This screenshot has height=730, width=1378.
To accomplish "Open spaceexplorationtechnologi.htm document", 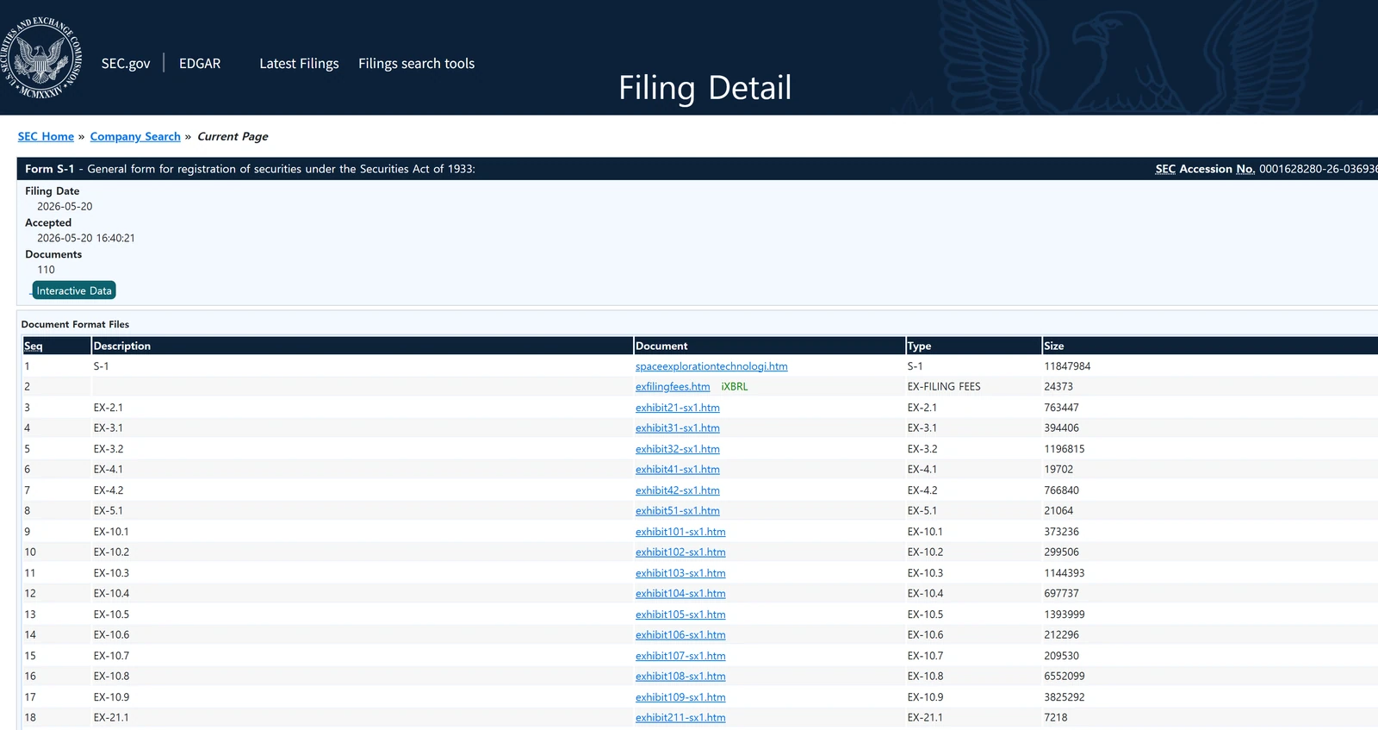I will pos(711,366).
